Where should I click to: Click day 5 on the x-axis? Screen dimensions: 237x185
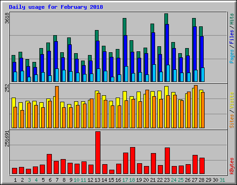coord(43,180)
